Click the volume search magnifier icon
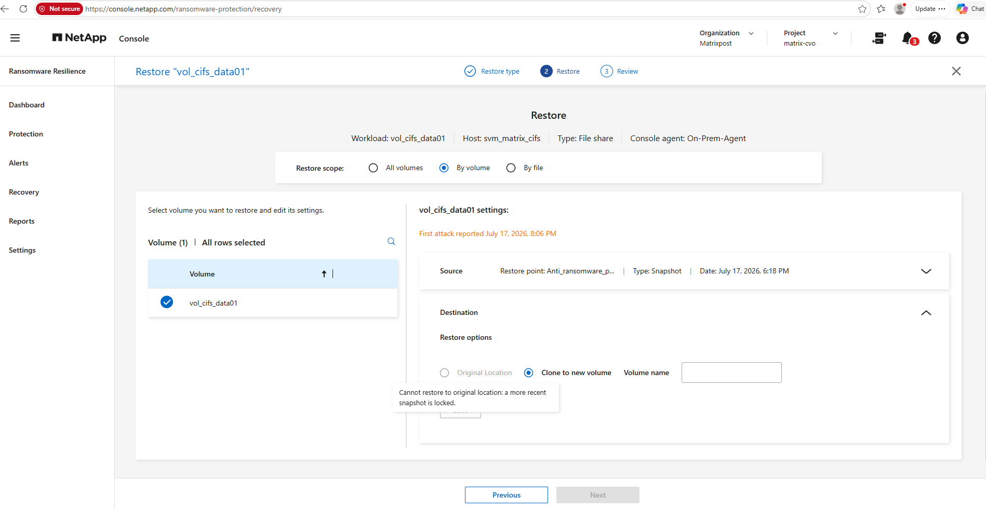Screen dimensions: 986x510 [x=391, y=241]
